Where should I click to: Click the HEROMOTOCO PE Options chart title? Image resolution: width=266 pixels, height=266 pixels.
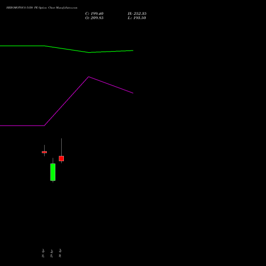point(41,7)
